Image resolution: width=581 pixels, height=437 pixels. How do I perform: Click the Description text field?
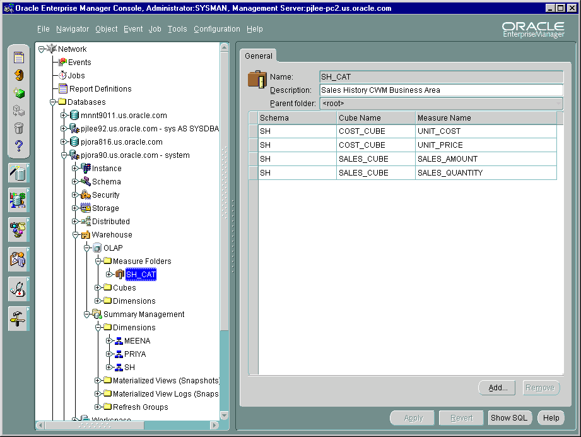pos(441,90)
